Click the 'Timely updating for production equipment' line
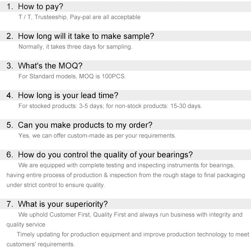Viewport: 251px width, 249px height. 133,234
